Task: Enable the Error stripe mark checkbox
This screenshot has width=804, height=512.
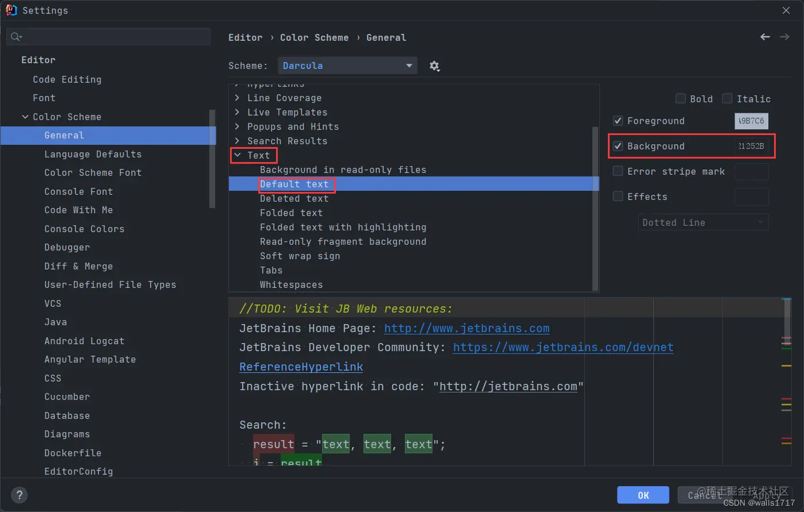Action: tap(618, 171)
